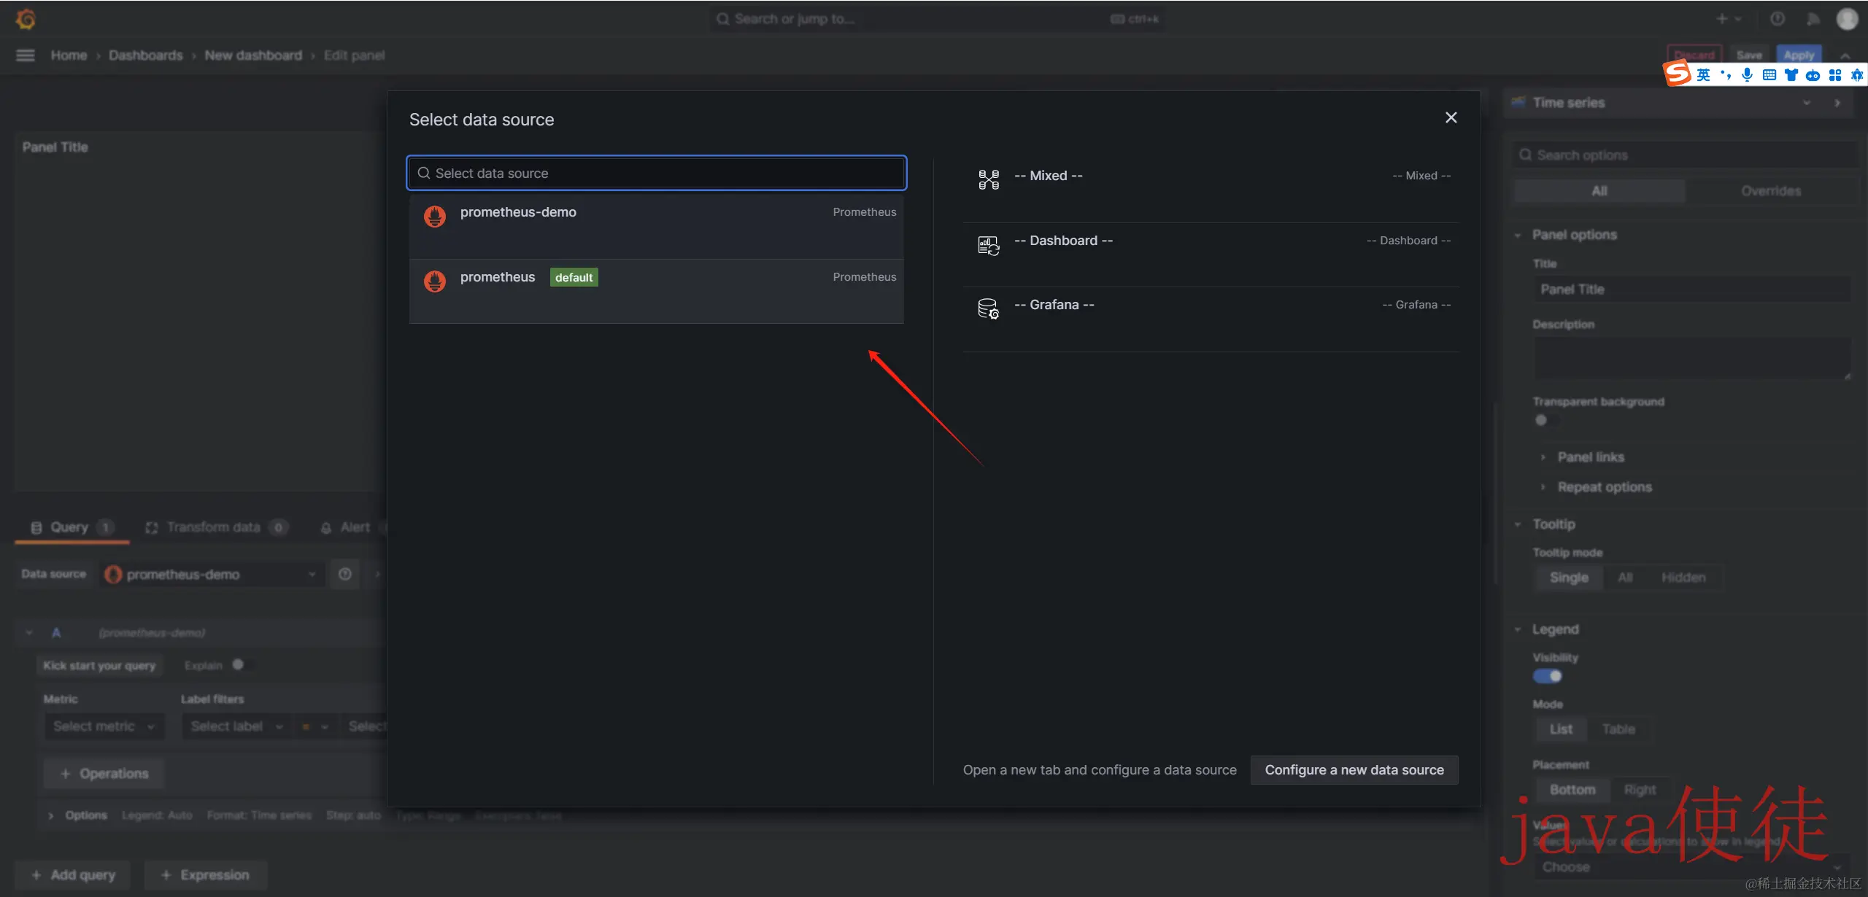Click the Apply button
Screen dimensions: 1868x897
coord(1799,55)
